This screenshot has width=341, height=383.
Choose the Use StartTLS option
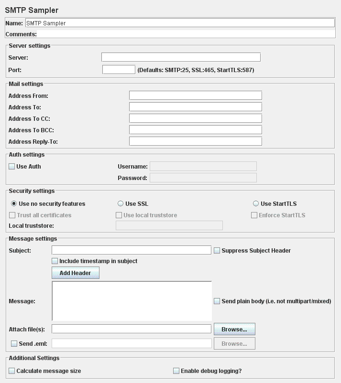pos(256,204)
